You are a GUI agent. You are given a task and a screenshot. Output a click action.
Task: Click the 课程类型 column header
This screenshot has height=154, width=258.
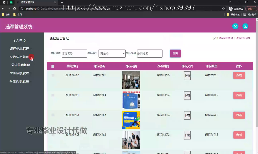click(212, 66)
